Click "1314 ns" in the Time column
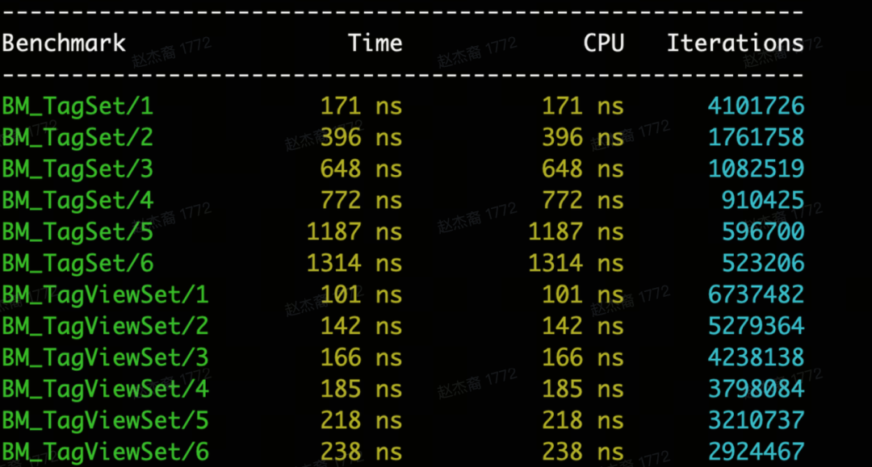The image size is (872, 467). (354, 263)
